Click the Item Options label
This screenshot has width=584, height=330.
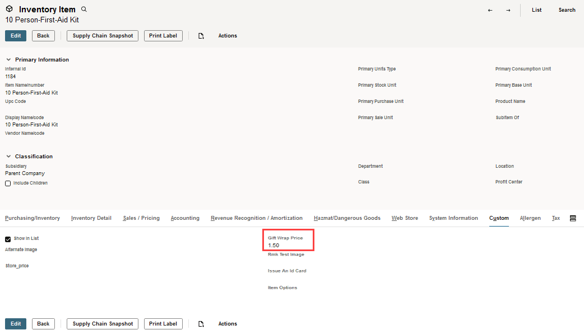[282, 287]
